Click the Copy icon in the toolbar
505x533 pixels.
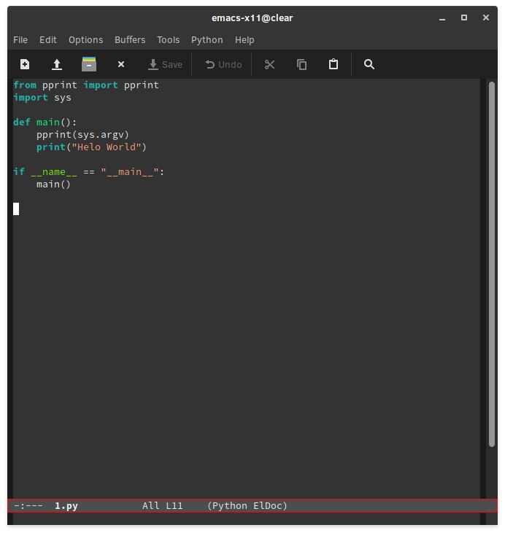301,64
